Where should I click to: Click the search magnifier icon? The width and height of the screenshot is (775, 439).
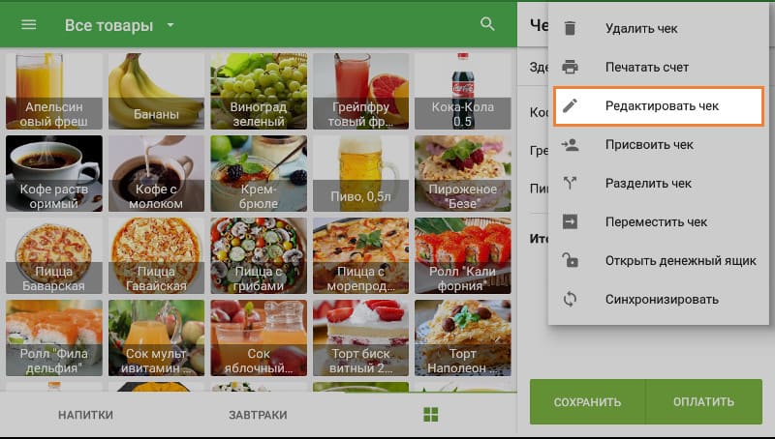487,24
